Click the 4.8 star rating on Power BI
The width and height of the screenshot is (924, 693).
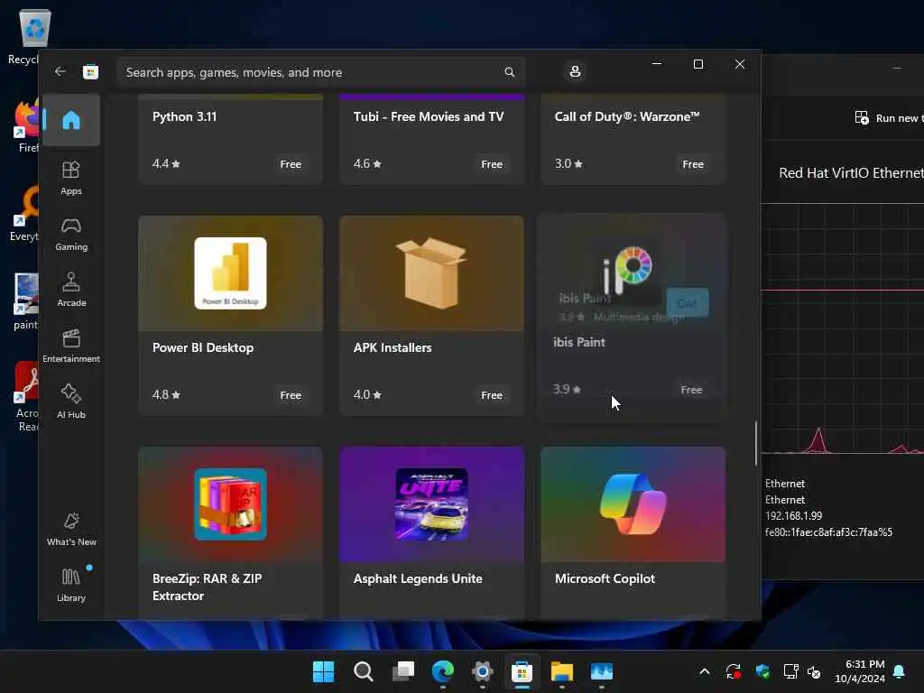[166, 395]
